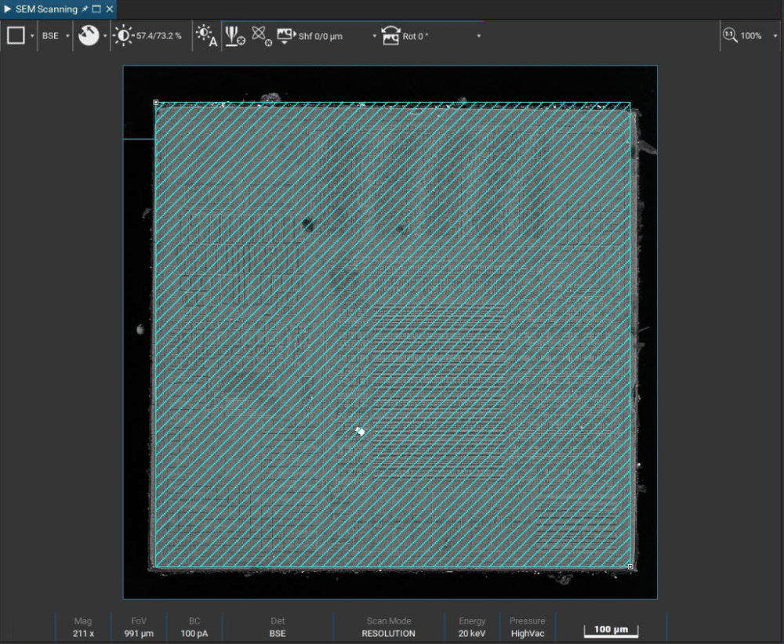Click the top-left handle of scan region
The image size is (784, 644).
[x=156, y=103]
